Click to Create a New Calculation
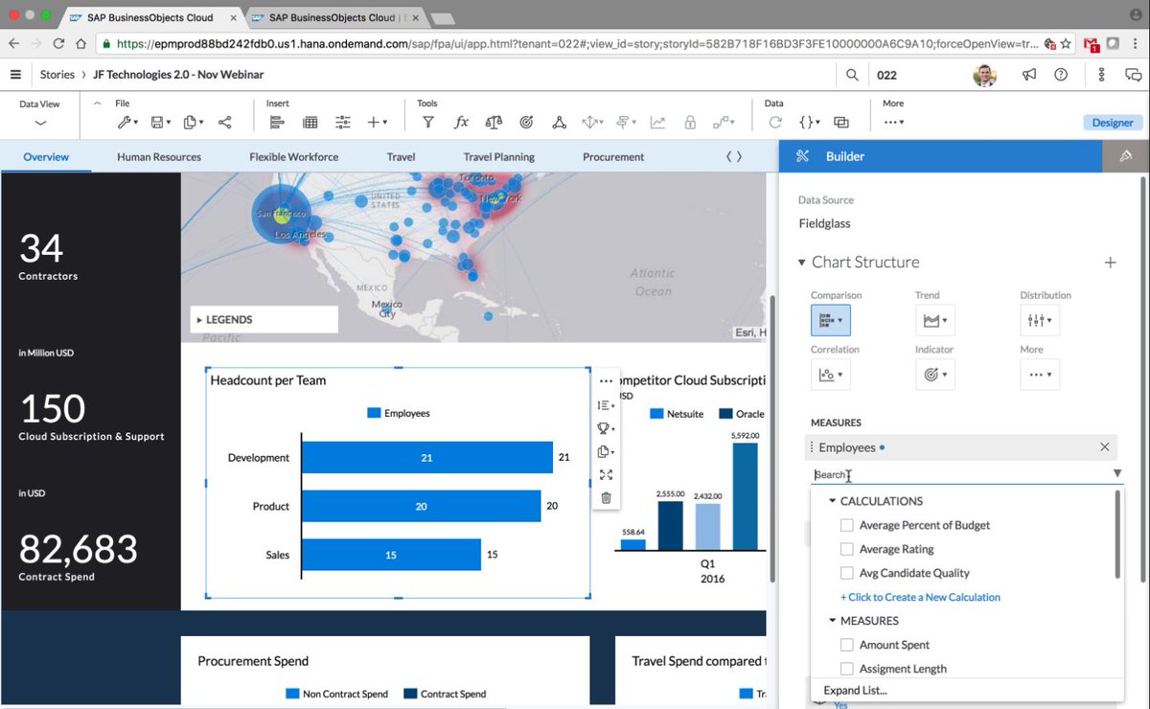The width and height of the screenshot is (1150, 709). pos(920,597)
